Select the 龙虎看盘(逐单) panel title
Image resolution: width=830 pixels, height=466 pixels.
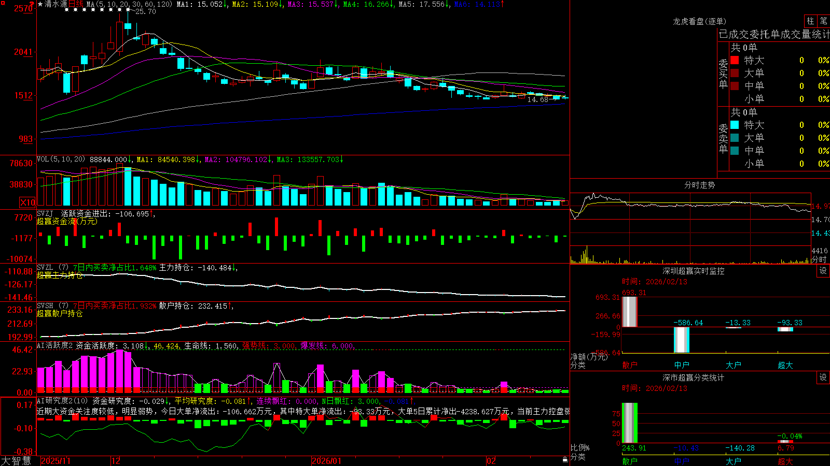699,21
